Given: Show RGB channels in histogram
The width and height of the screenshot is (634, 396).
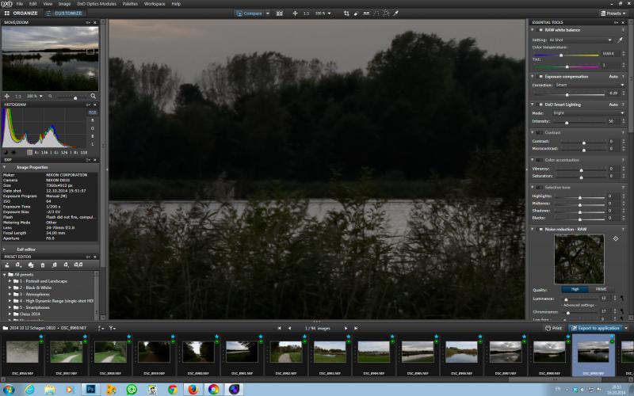Looking at the screenshot, I should [x=92, y=112].
